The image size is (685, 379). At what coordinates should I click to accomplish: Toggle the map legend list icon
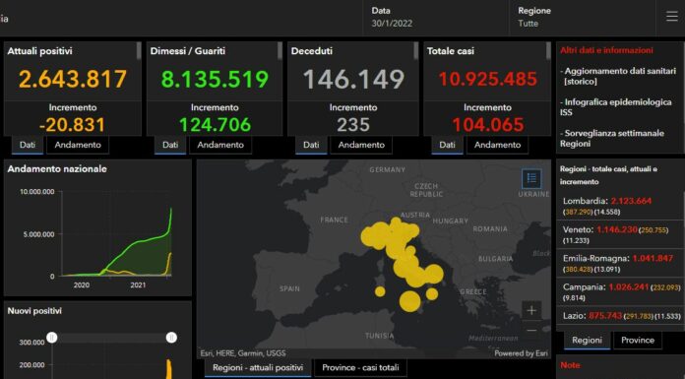531,178
